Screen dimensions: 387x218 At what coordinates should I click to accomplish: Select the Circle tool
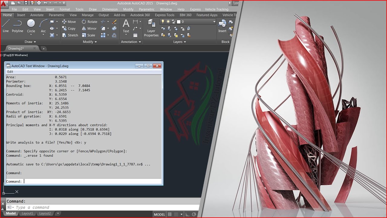click(x=31, y=26)
